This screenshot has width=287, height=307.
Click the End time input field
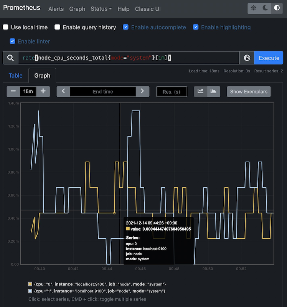coord(103,91)
